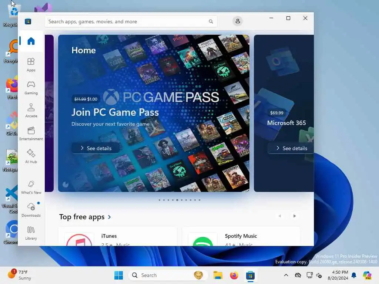Image resolution: width=379 pixels, height=284 pixels.
Task: Open clock showing 4:50 PM
Action: (x=338, y=275)
